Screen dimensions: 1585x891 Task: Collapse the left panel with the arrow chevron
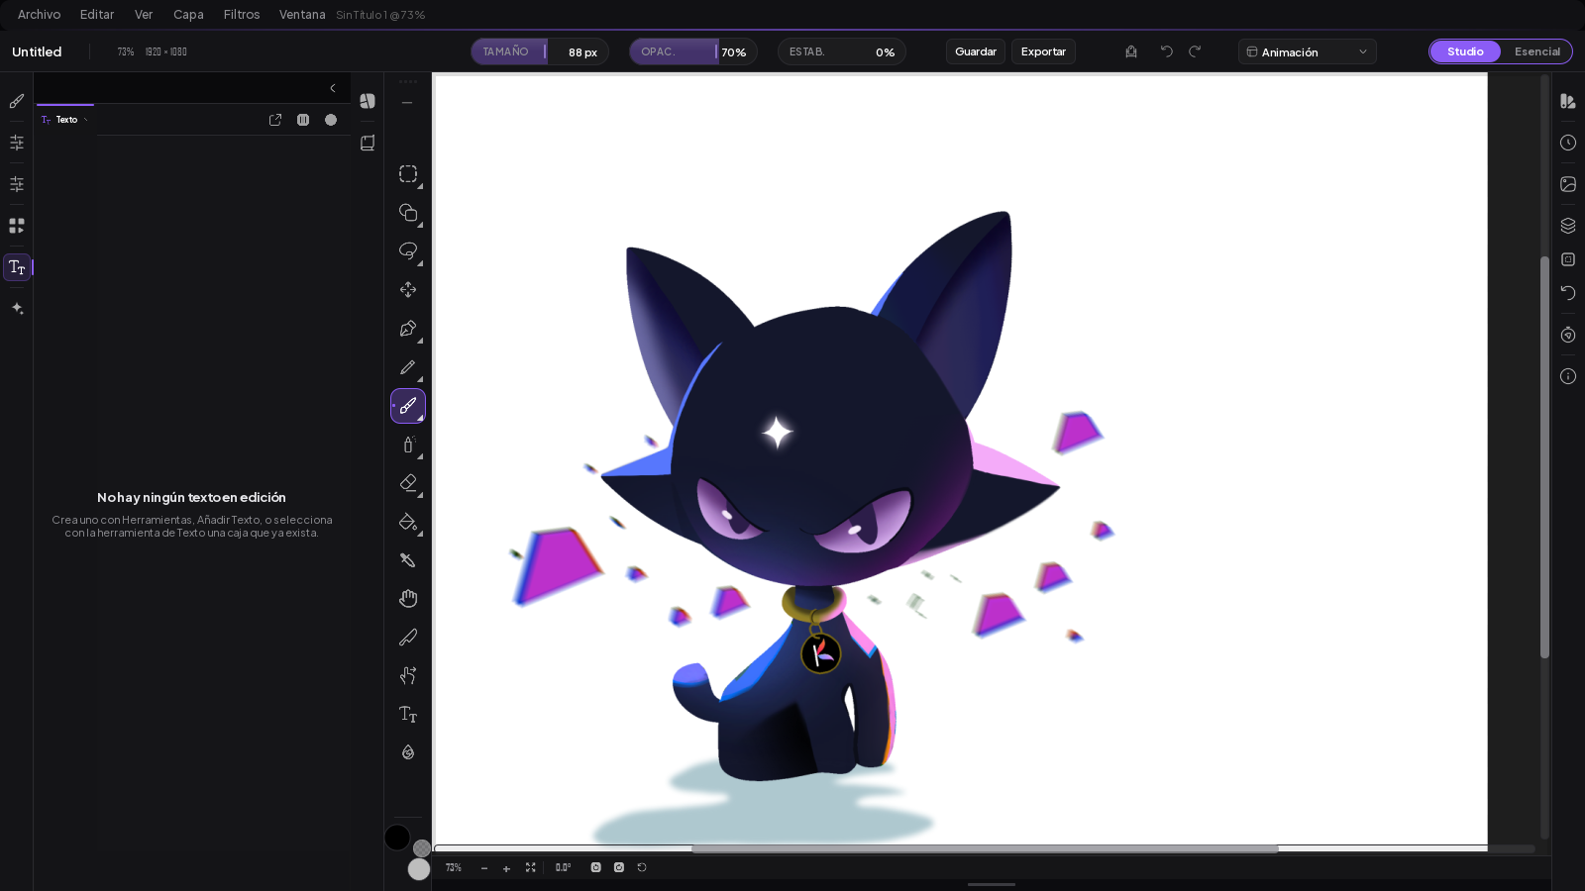[333, 88]
